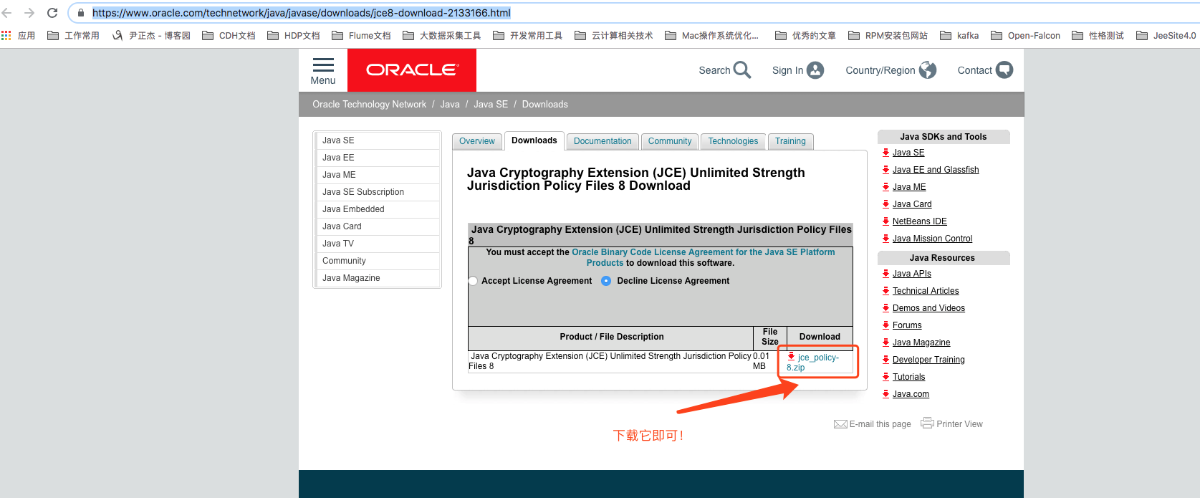Open the Flume文档 bookmark folder

361,35
